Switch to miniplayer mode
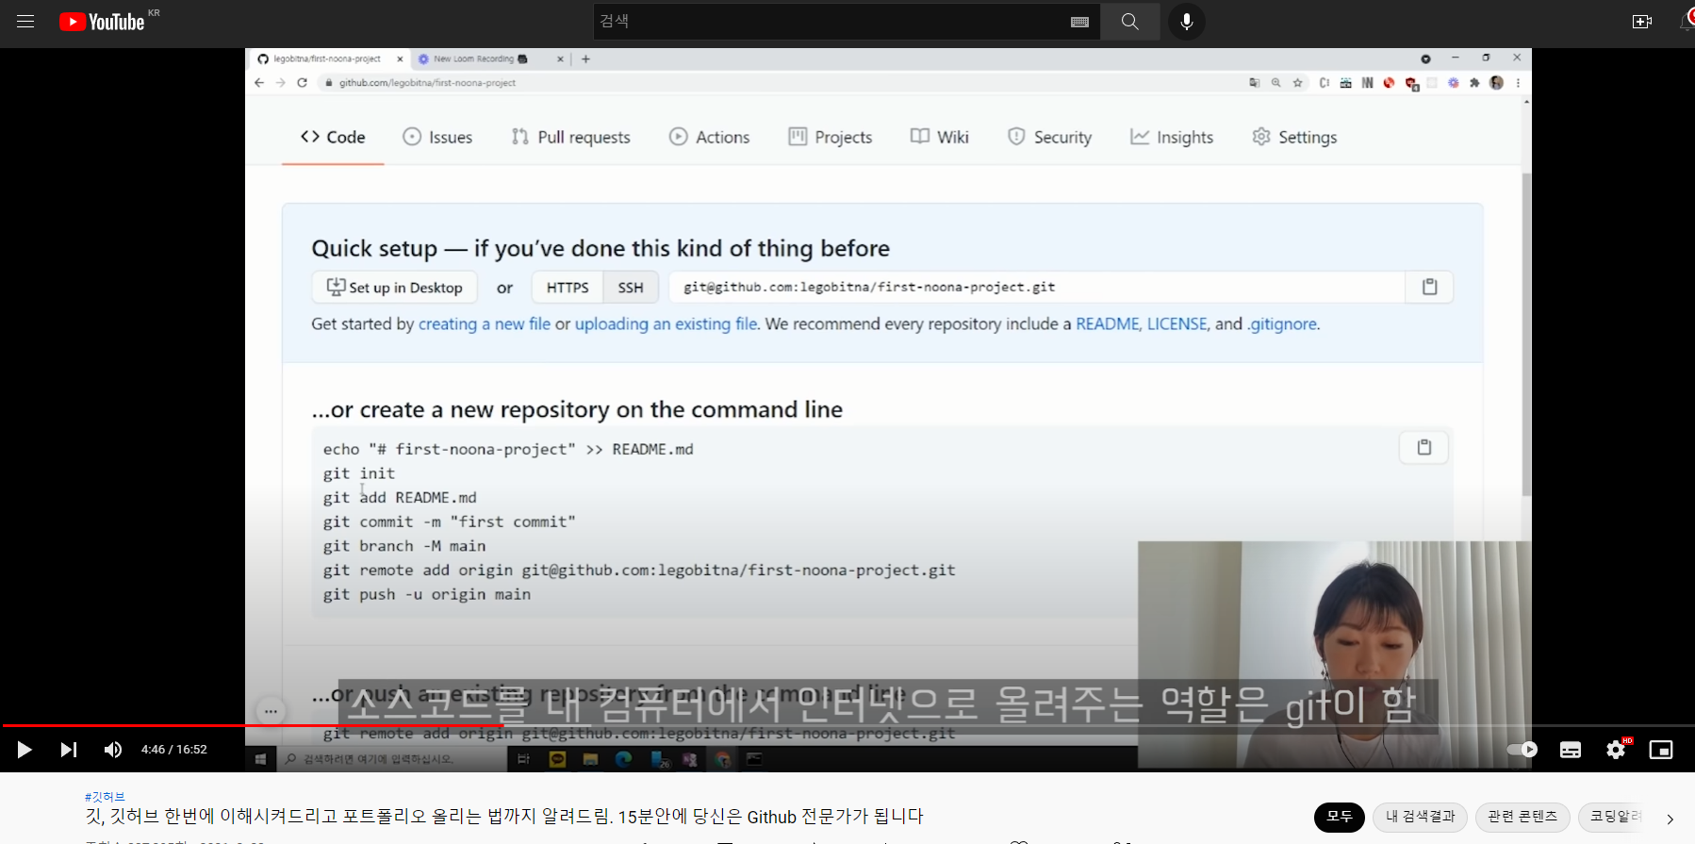The height and width of the screenshot is (844, 1695). tap(1661, 750)
